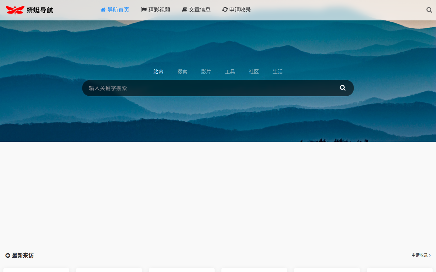
Task: Choose the 工具 search category
Action: 230,72
